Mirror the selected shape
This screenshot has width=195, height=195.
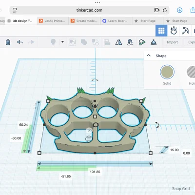pyautogui.click(x=118, y=42)
